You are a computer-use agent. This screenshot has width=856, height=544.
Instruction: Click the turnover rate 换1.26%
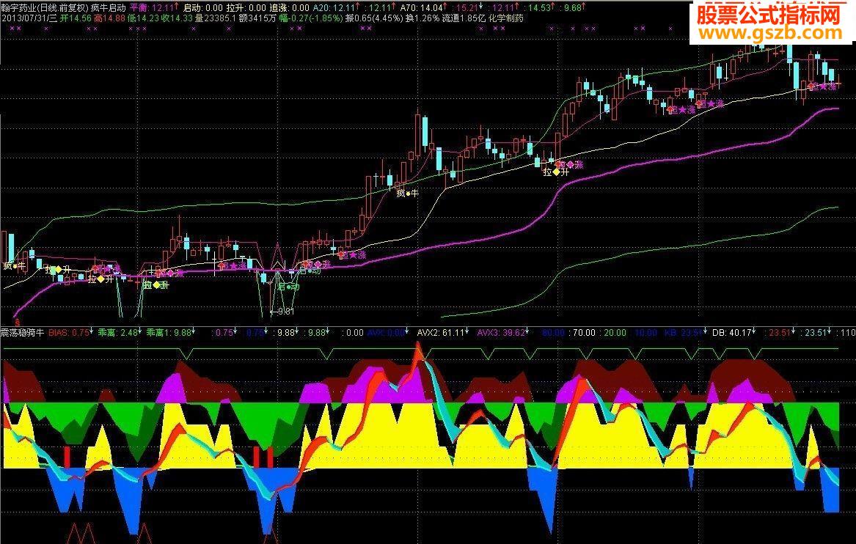[x=422, y=18]
